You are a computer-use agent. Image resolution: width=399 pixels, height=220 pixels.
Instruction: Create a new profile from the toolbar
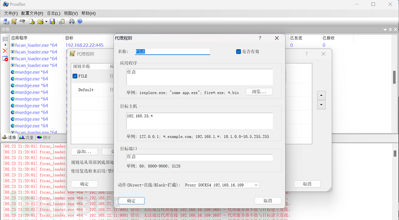click(x=32, y=21)
